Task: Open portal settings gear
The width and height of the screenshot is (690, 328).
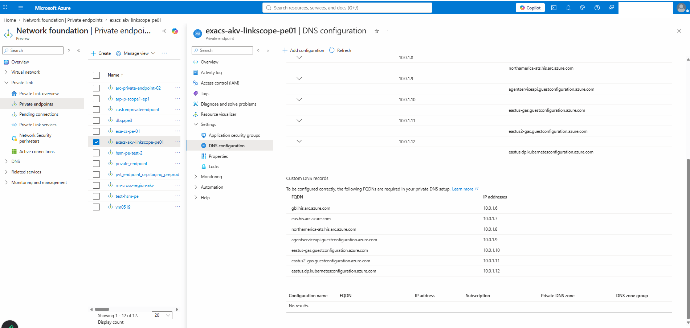Action: pyautogui.click(x=583, y=8)
